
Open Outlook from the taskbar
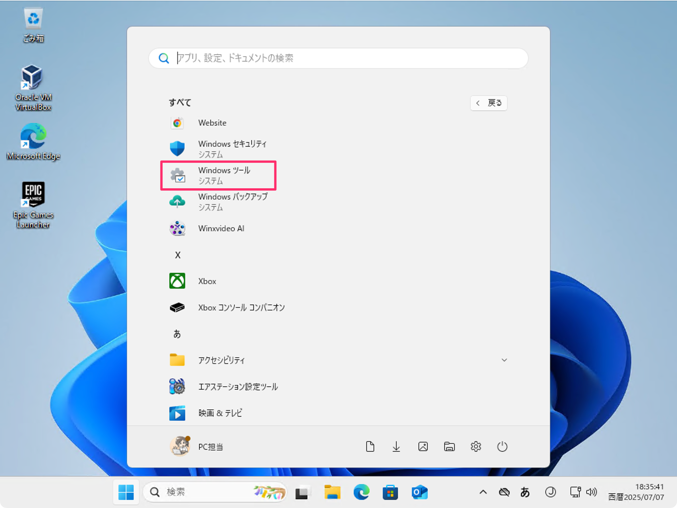click(x=419, y=492)
